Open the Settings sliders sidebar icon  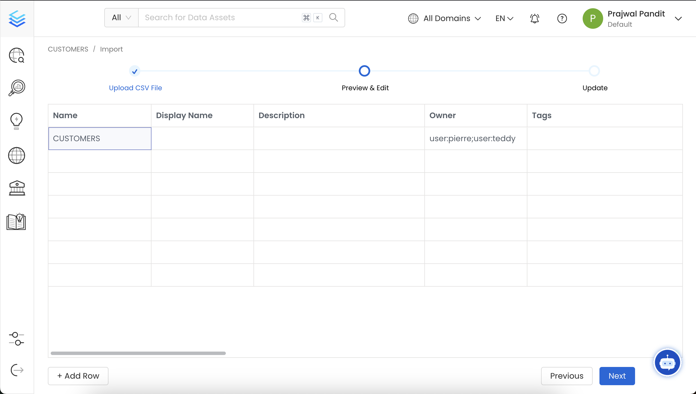click(17, 339)
